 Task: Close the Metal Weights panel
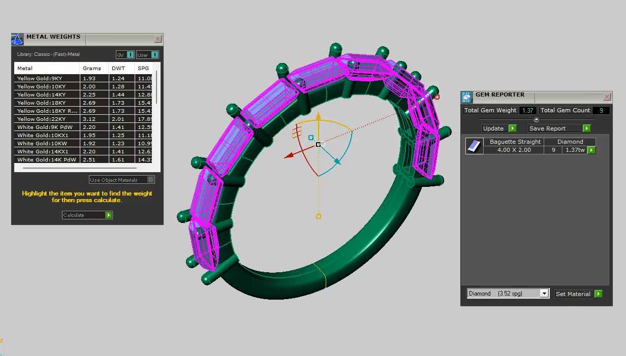[x=158, y=39]
